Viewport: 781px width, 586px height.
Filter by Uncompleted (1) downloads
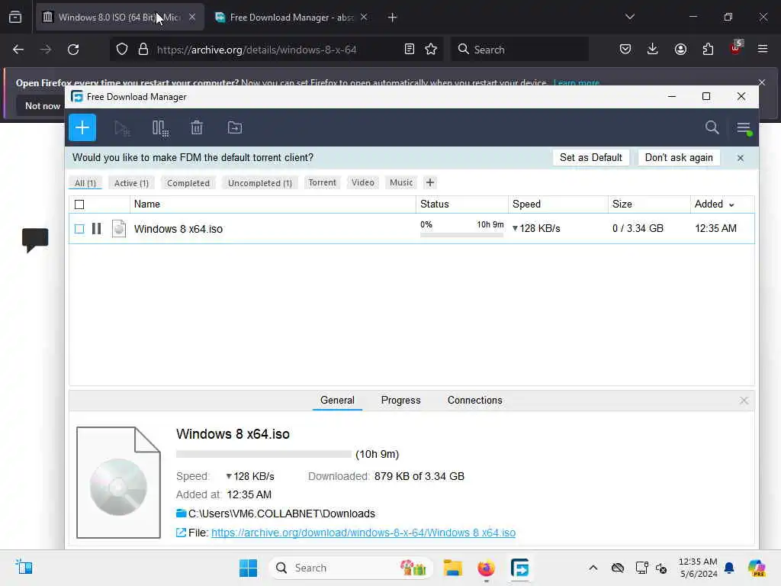click(260, 183)
